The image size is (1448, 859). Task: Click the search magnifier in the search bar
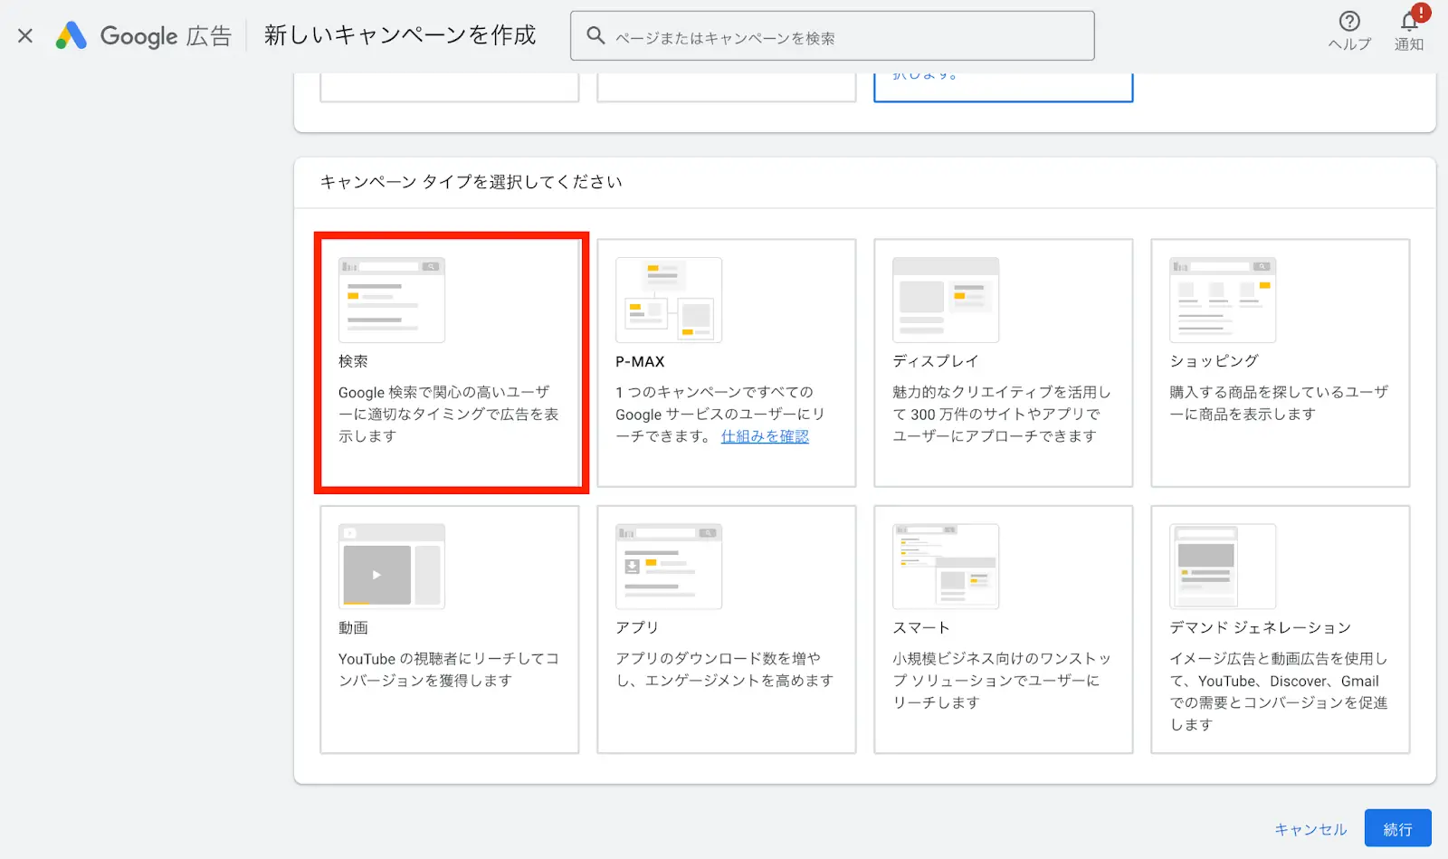pos(595,34)
